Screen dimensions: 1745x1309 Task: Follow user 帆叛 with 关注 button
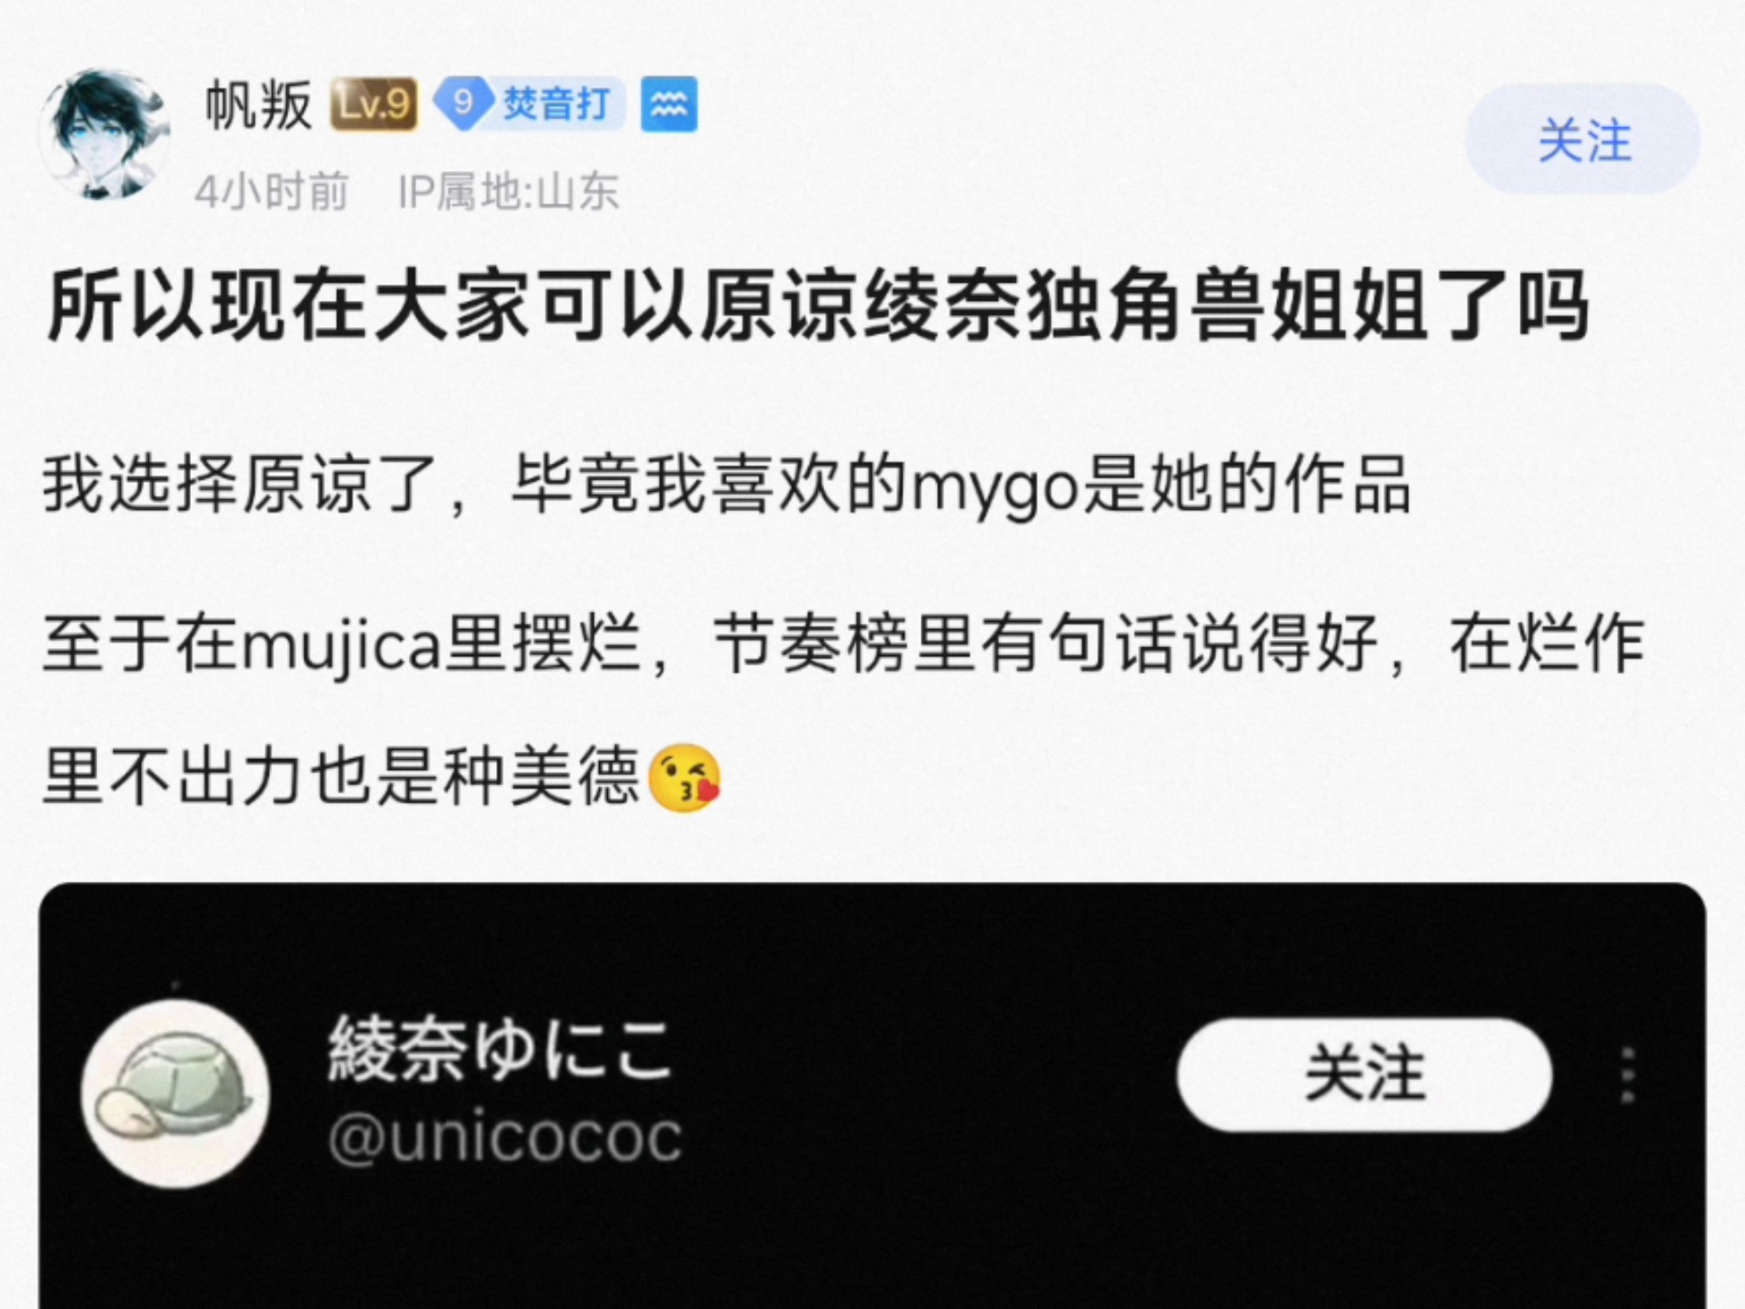coord(1582,139)
